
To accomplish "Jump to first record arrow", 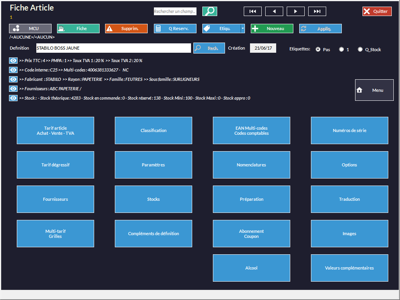I will click(252, 11).
